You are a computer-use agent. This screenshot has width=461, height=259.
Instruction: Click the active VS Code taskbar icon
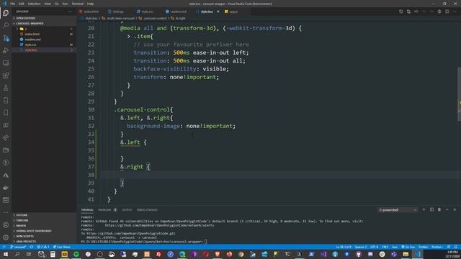[418, 254]
